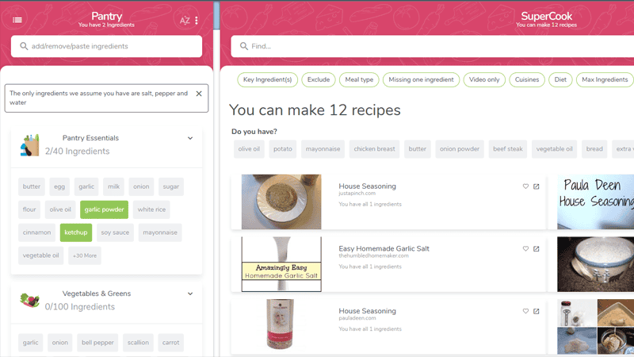Sort pantry with the AZ icon

(x=185, y=21)
